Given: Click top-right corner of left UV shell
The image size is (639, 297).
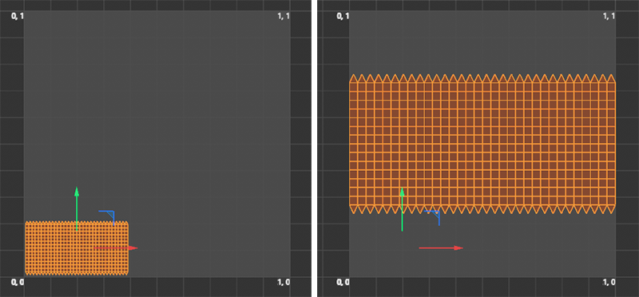Looking at the screenshot, I should [128, 222].
